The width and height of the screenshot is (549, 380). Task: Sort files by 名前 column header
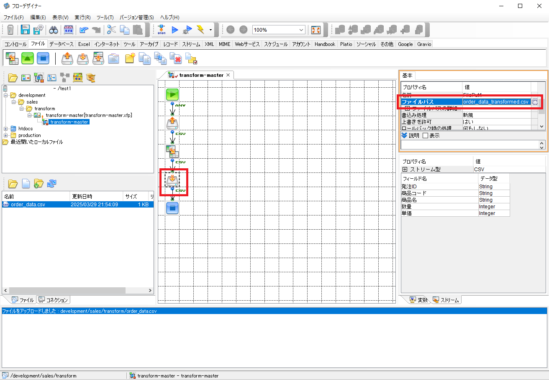[x=36, y=196]
